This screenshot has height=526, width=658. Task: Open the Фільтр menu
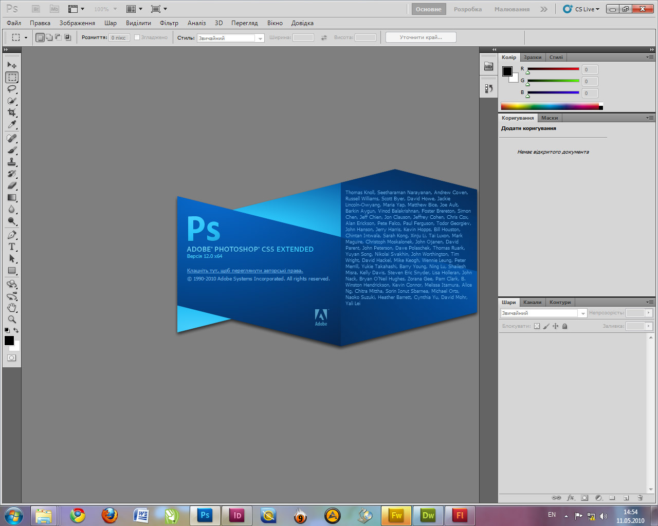pos(169,23)
